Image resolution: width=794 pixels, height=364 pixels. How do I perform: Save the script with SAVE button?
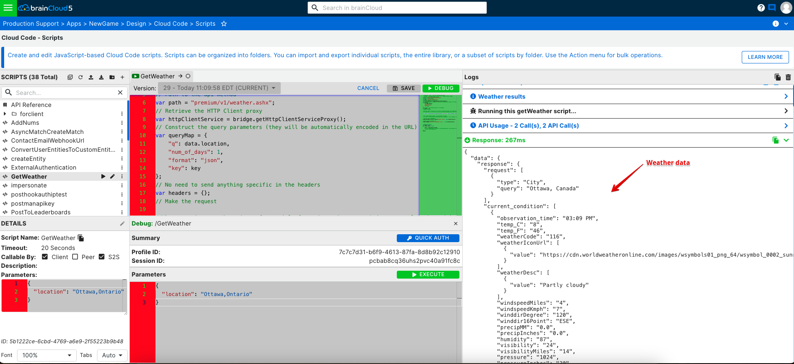[x=404, y=88]
